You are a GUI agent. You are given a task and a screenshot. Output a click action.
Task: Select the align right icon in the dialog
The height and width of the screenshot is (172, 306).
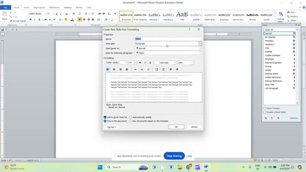(x=120, y=69)
